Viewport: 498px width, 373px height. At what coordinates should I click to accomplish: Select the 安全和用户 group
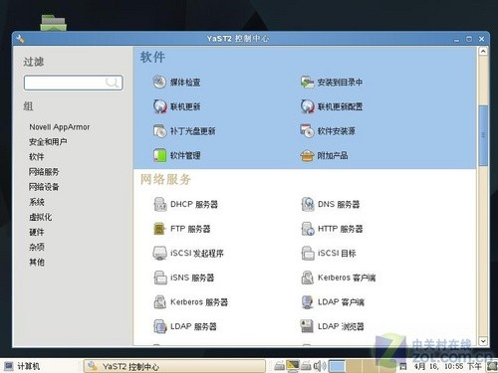[48, 142]
